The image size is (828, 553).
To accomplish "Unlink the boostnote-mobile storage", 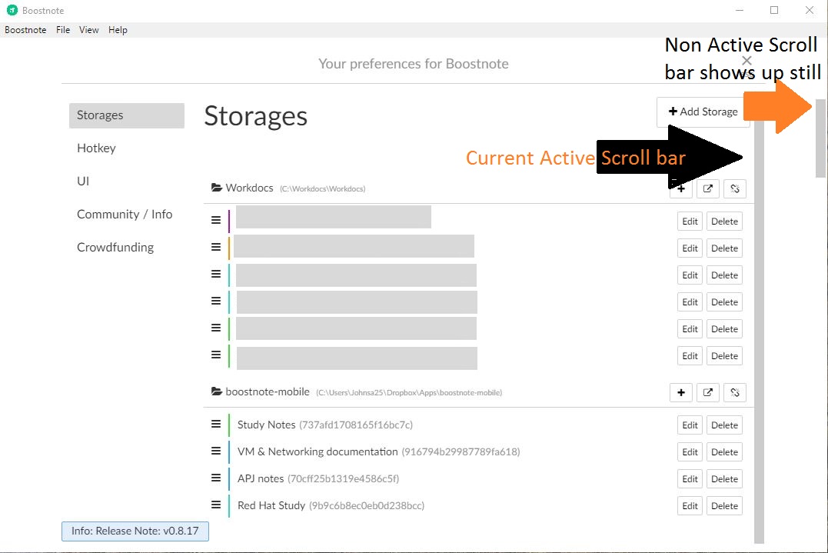I will 735,392.
